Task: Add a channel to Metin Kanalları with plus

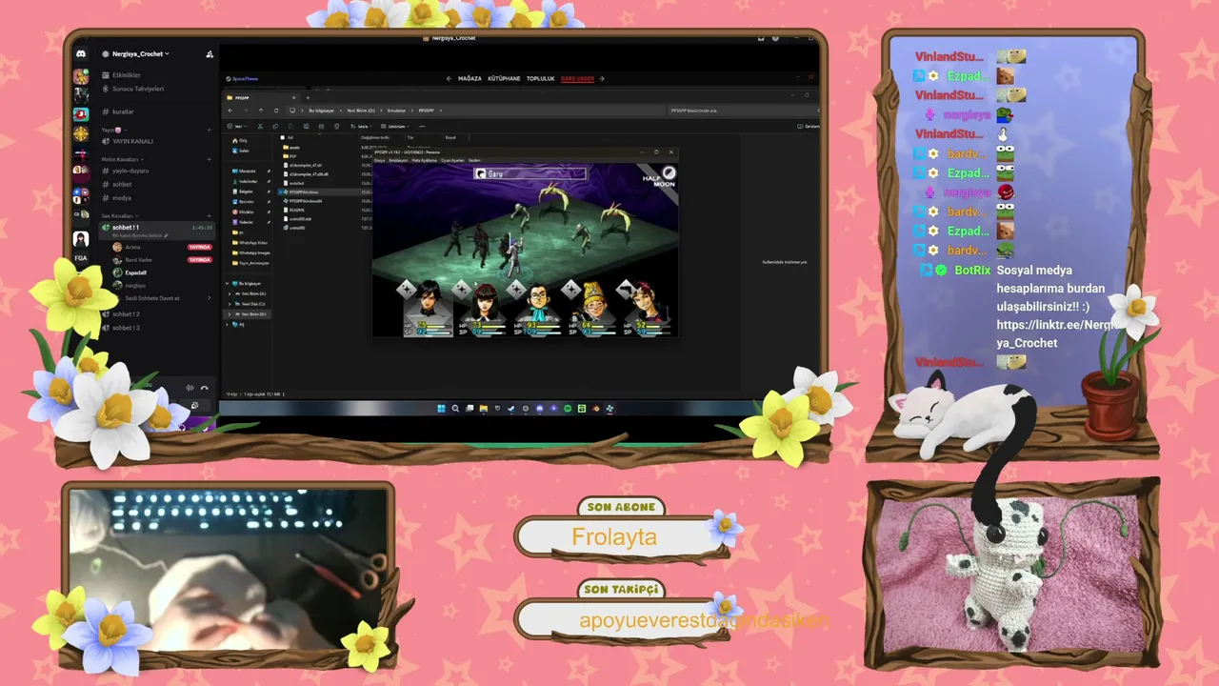Action: coord(210,159)
